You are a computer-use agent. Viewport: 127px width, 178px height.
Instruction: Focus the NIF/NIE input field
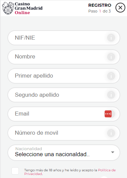click(64, 38)
